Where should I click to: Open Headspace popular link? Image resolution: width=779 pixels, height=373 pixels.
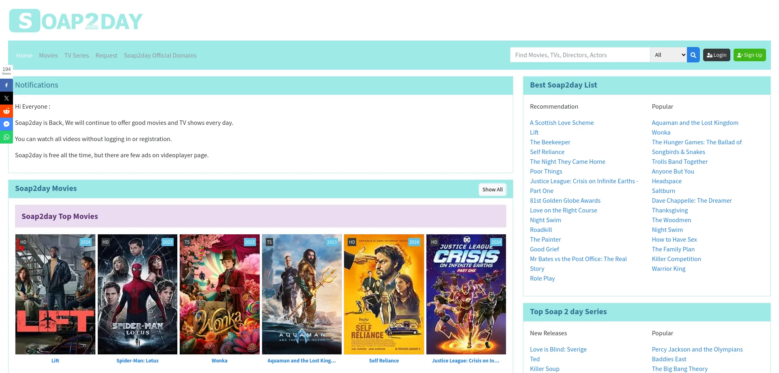[x=667, y=181]
